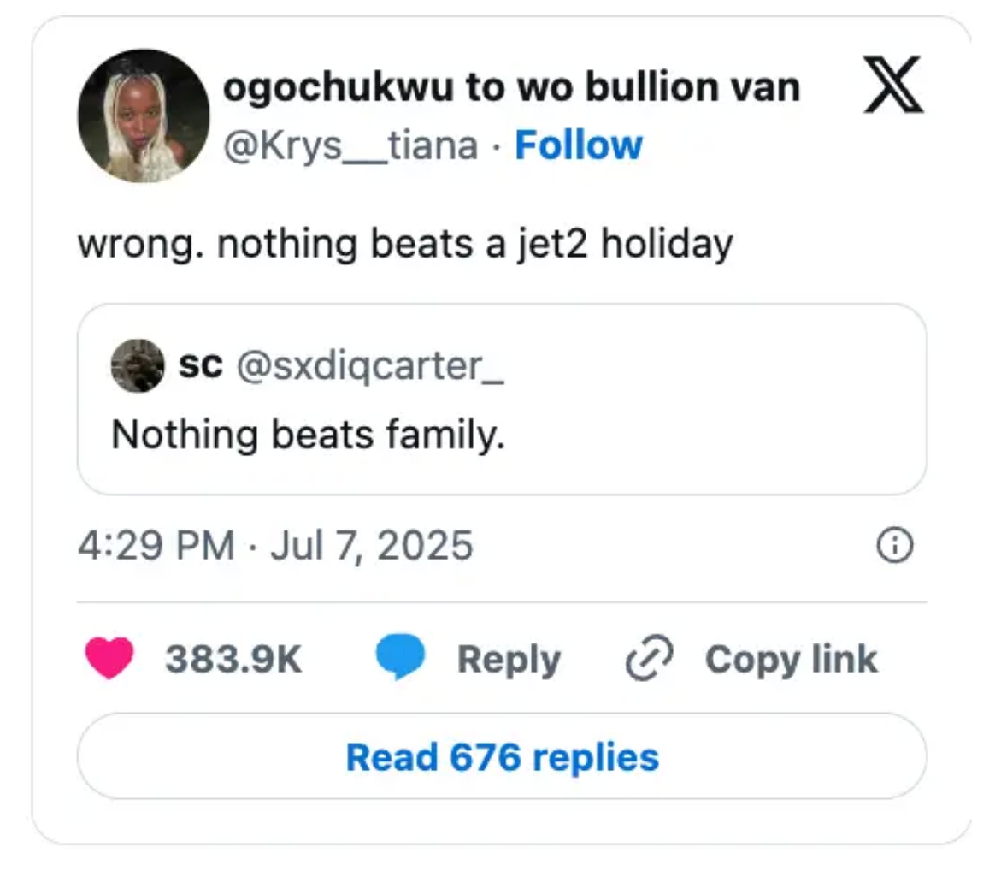Open the info icon beside the timestamp

[894, 545]
